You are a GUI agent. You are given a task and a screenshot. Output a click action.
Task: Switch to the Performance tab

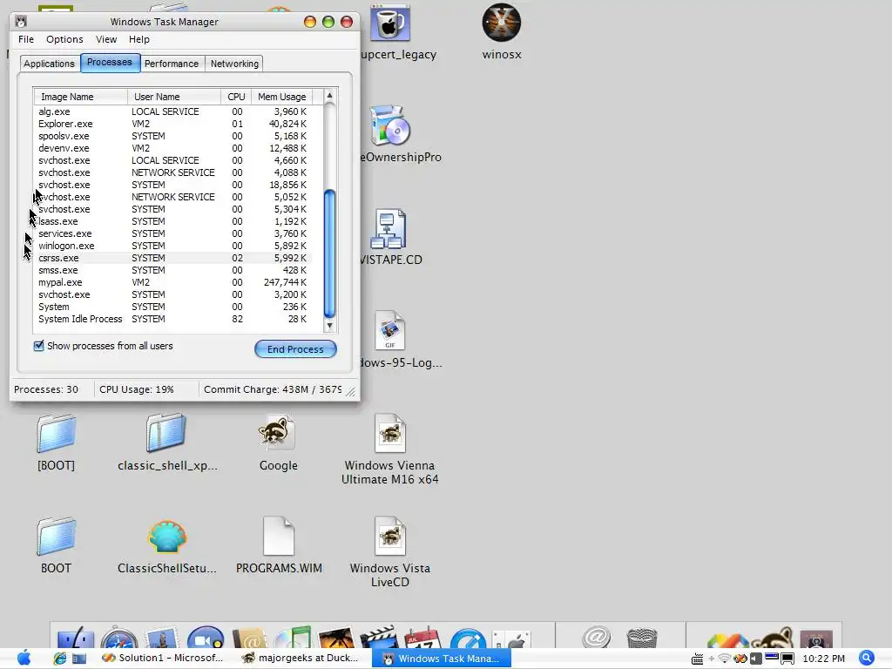click(x=172, y=64)
